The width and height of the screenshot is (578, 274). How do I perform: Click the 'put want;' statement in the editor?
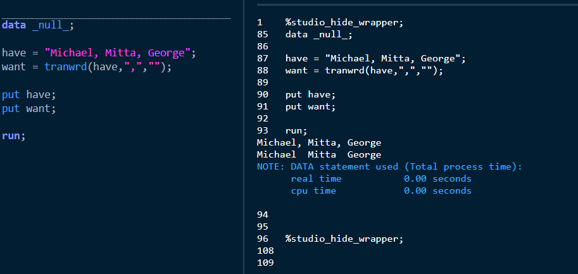pos(28,108)
